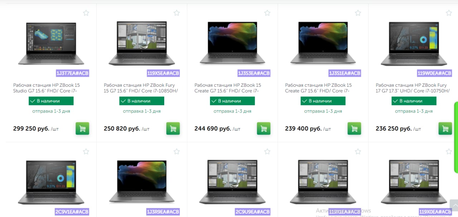Add the 236 250 руб. ZBook Fury 17 to cart

pos(445,128)
